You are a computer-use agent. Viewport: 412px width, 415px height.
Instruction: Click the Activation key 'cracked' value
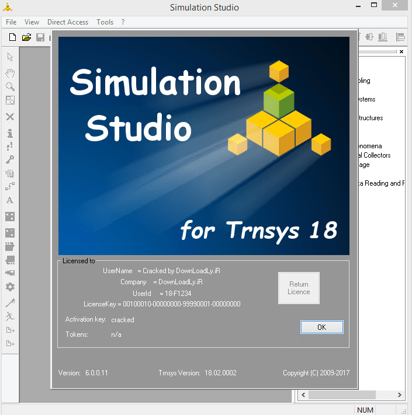pos(122,320)
